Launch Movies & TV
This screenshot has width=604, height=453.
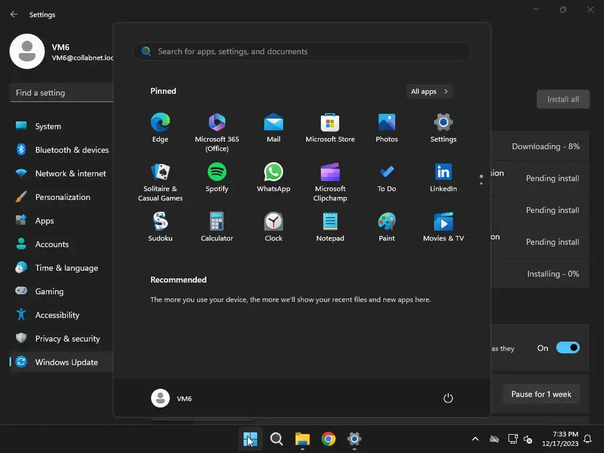444,227
